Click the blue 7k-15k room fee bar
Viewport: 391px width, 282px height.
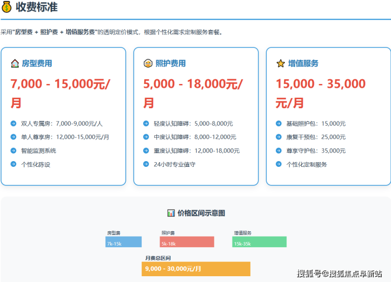click(123, 242)
